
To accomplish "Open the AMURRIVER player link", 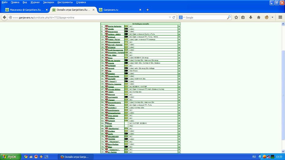I will coord(113,136).
